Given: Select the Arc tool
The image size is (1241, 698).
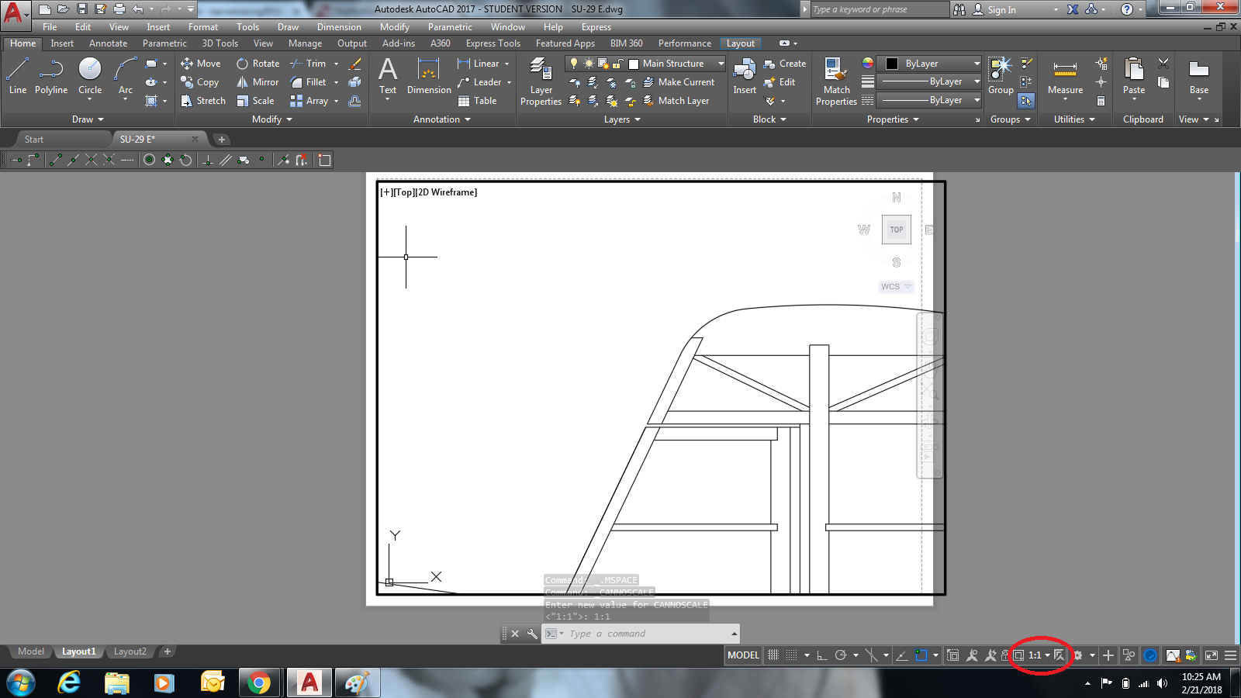Looking at the screenshot, I should click(x=125, y=76).
